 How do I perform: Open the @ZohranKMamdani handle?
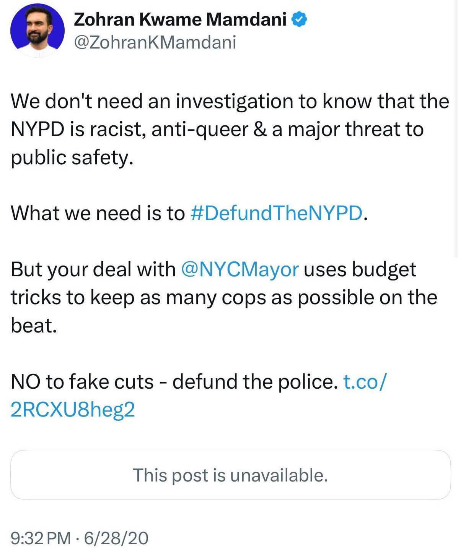click(x=155, y=42)
